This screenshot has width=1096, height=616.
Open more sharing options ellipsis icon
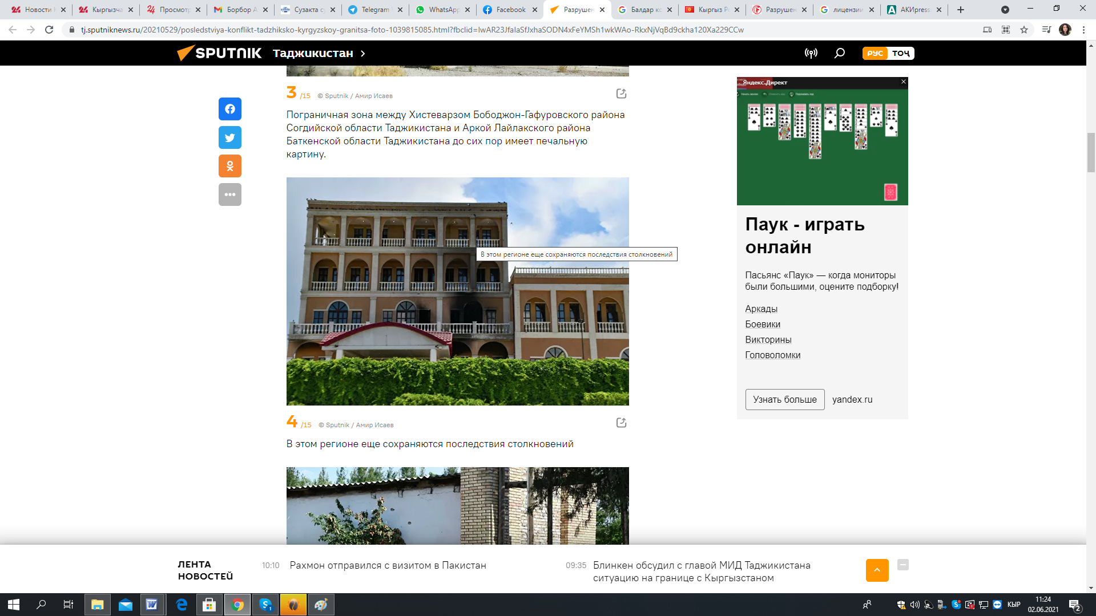pos(229,194)
